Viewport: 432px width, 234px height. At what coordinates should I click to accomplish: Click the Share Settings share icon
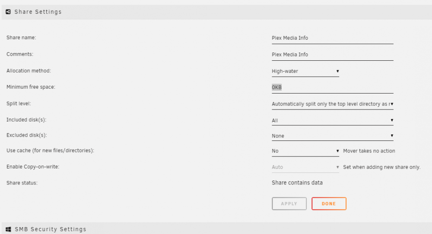coord(8,12)
